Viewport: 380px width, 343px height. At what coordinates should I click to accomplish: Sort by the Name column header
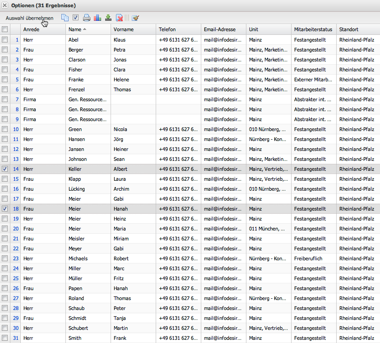coord(75,29)
